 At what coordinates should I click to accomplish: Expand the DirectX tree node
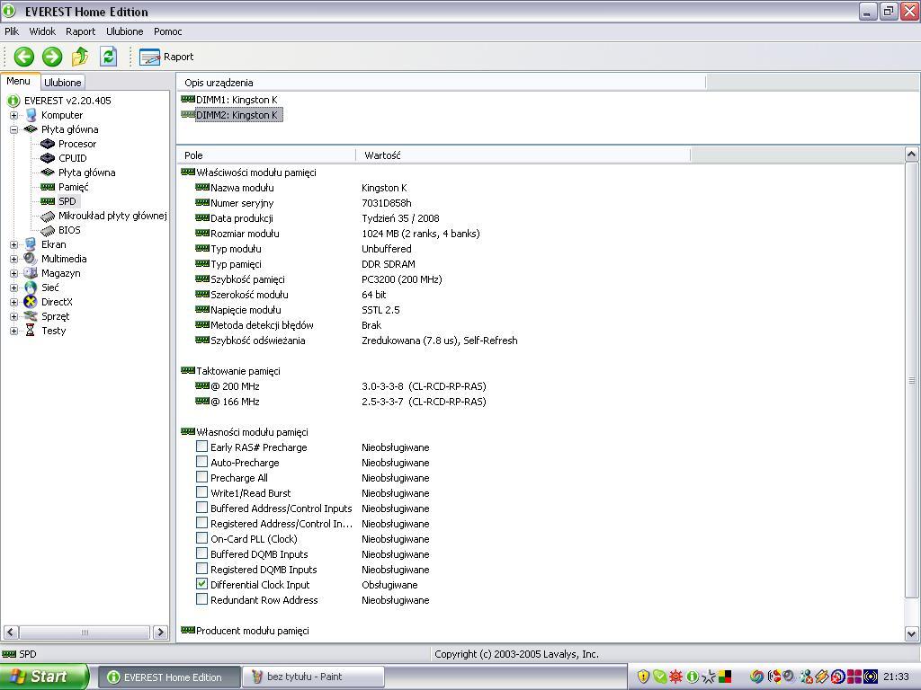13,302
